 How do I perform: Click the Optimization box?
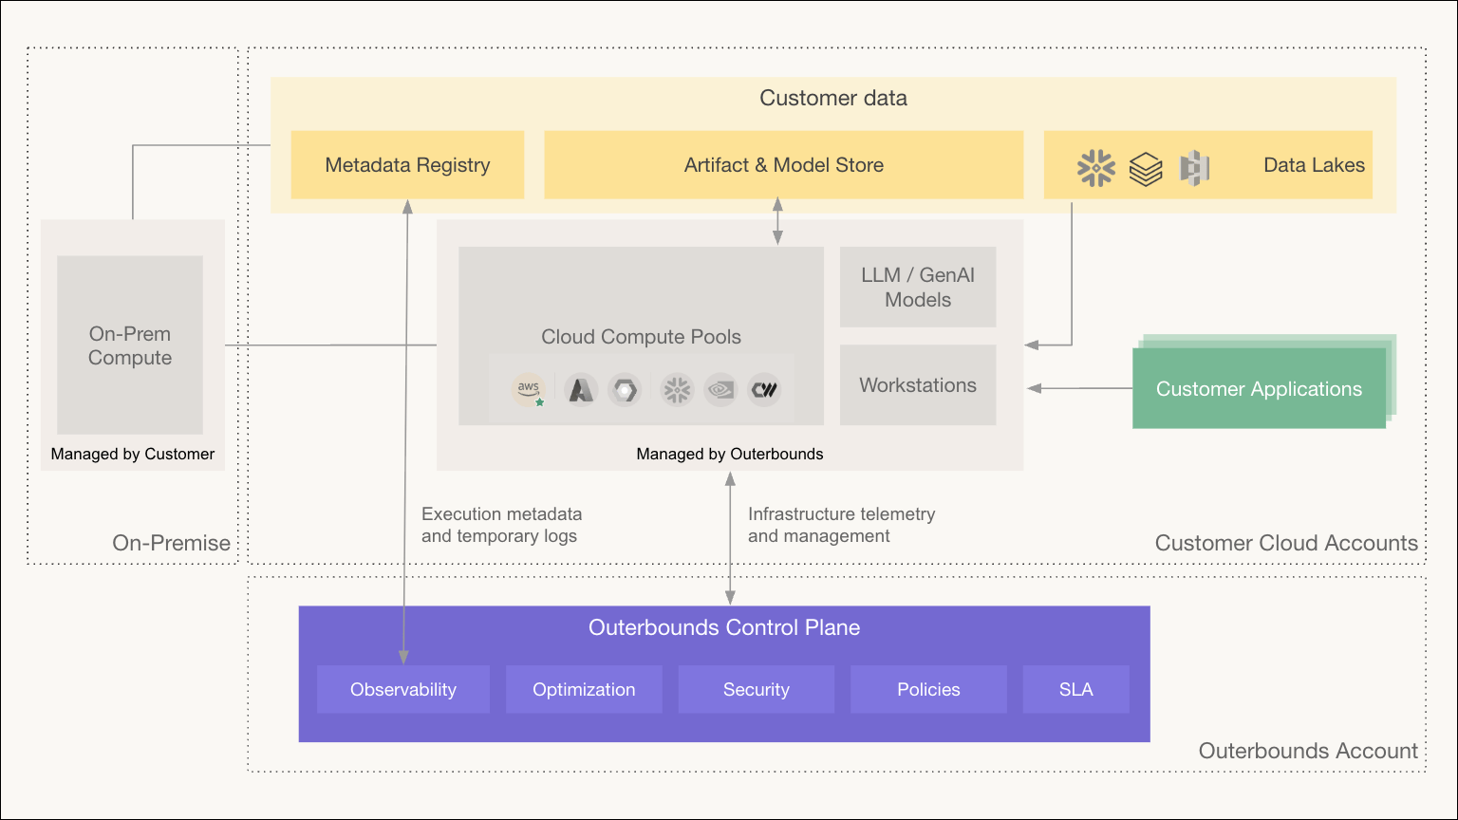584,690
